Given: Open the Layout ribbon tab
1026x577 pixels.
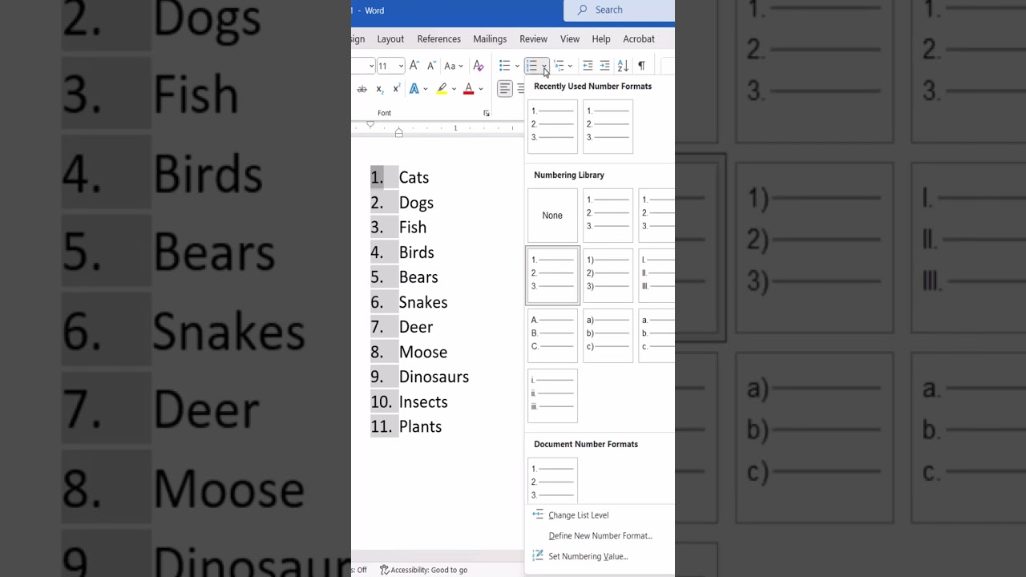Looking at the screenshot, I should (390, 38).
